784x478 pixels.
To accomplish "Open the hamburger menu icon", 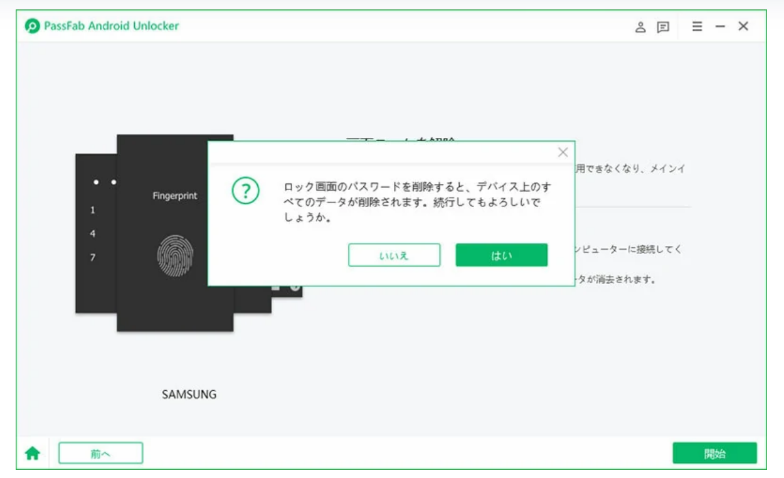I will [697, 26].
